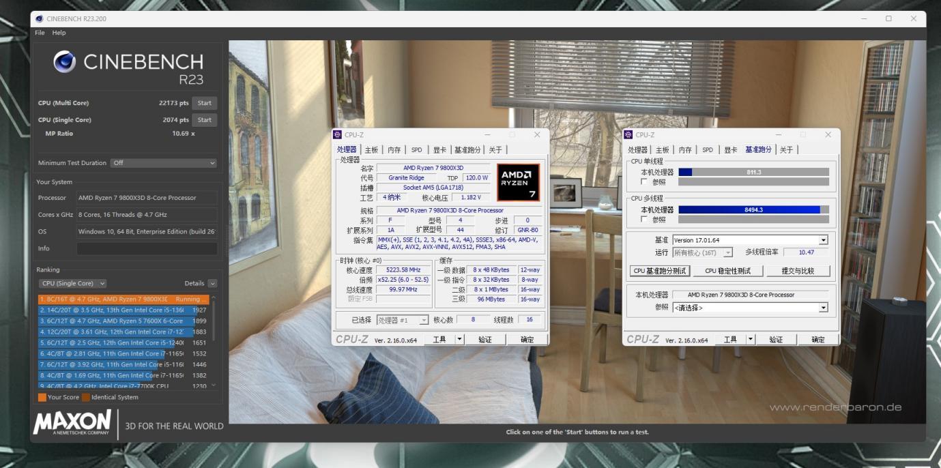Enable 参照 checkbox under CPU 单线程
This screenshot has width=941, height=468.
[645, 182]
